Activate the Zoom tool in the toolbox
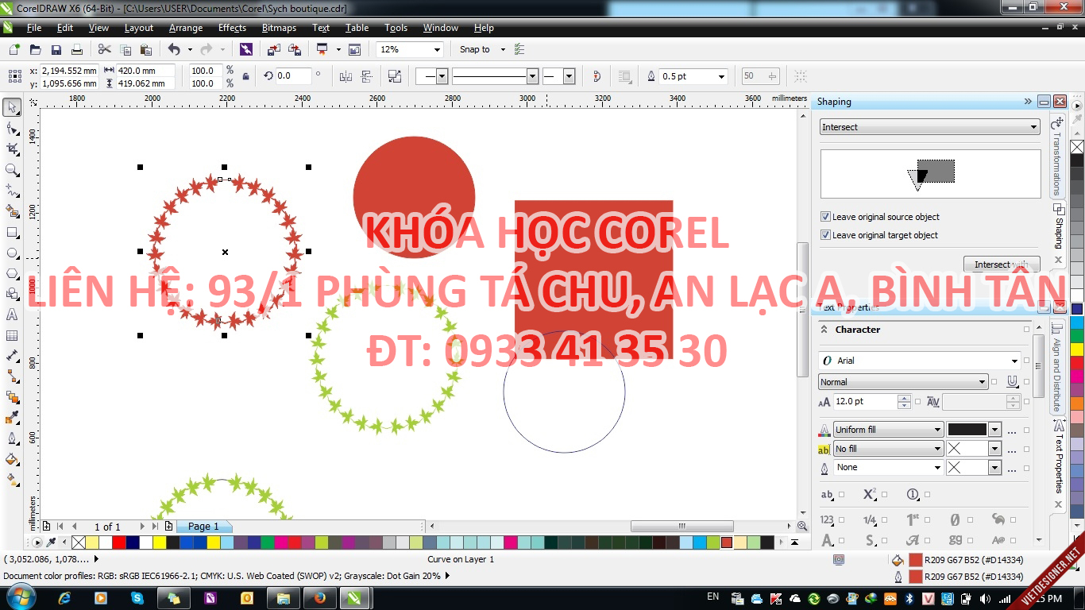 12,170
